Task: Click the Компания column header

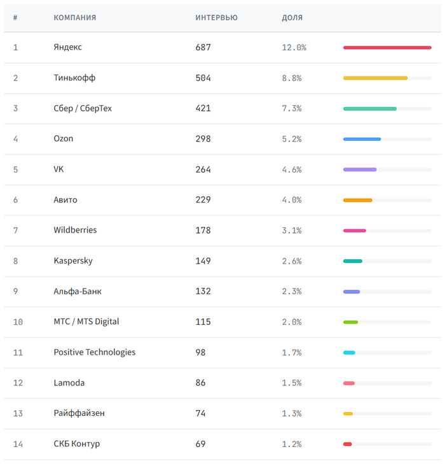Action: click(75, 18)
